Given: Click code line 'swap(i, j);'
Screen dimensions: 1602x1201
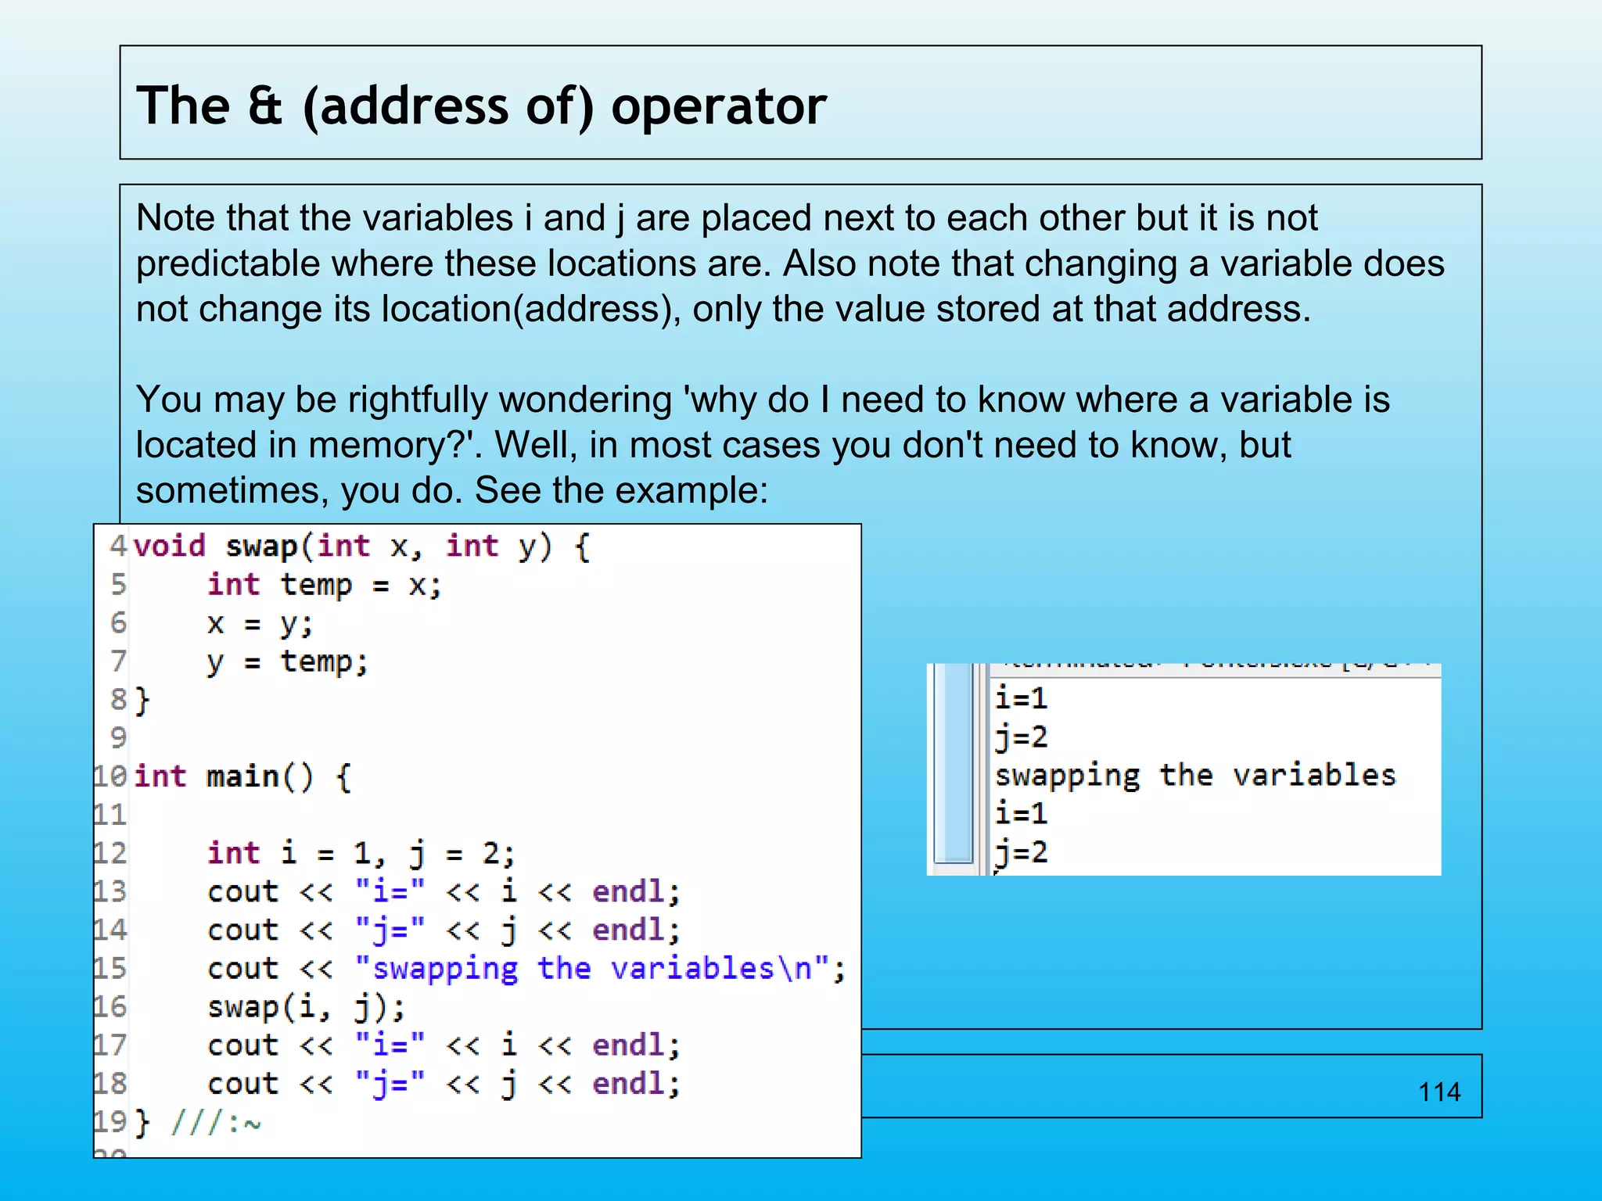Looking at the screenshot, I should [306, 1007].
